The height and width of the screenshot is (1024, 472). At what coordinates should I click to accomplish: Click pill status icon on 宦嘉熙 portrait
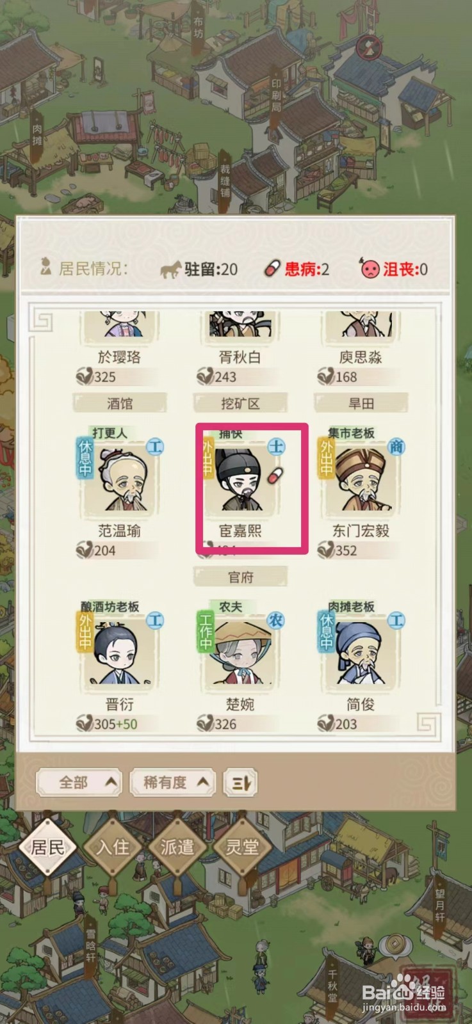[x=273, y=476]
